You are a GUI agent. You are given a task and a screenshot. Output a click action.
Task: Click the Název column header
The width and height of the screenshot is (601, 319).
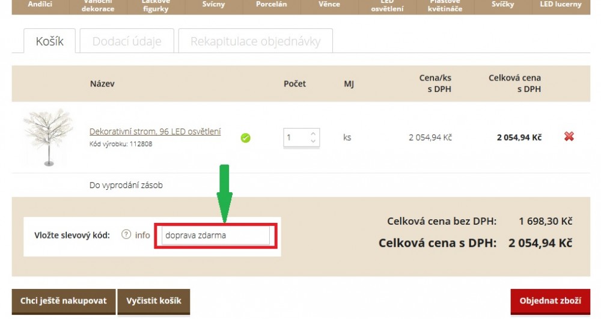click(x=102, y=84)
